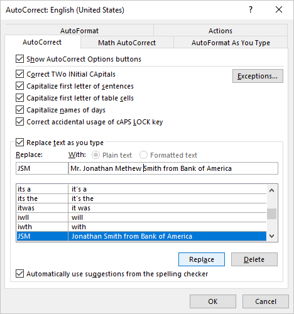Open AutoFormat As You Type tab

coord(231,43)
